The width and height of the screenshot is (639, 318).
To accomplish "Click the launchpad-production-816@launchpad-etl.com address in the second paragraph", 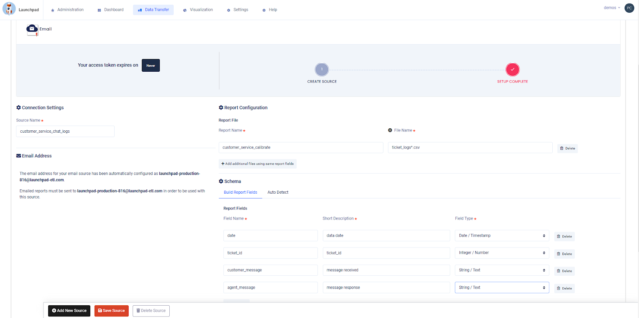I will click(x=120, y=191).
